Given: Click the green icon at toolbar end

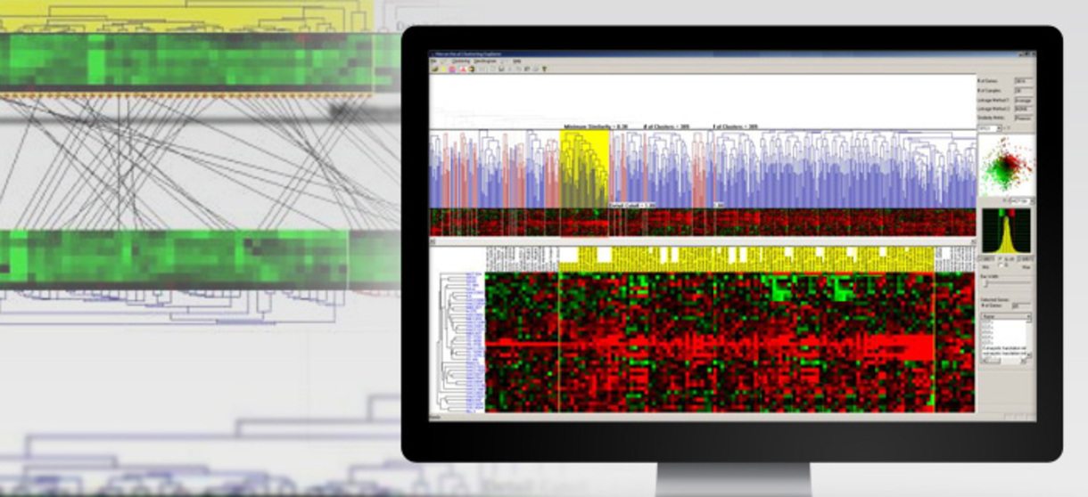Looking at the screenshot, I should 544,69.
